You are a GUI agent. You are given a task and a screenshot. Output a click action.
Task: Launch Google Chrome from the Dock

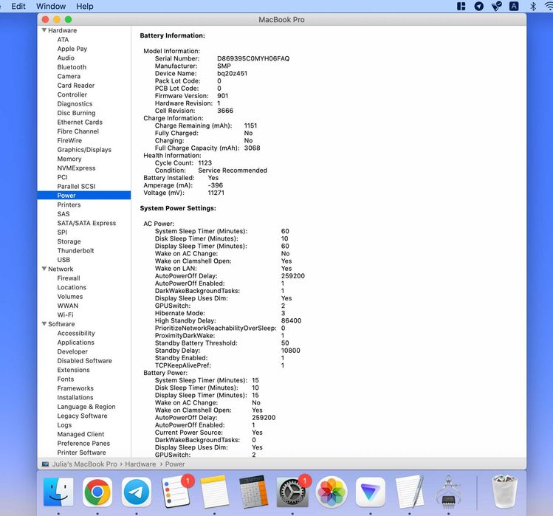97,492
